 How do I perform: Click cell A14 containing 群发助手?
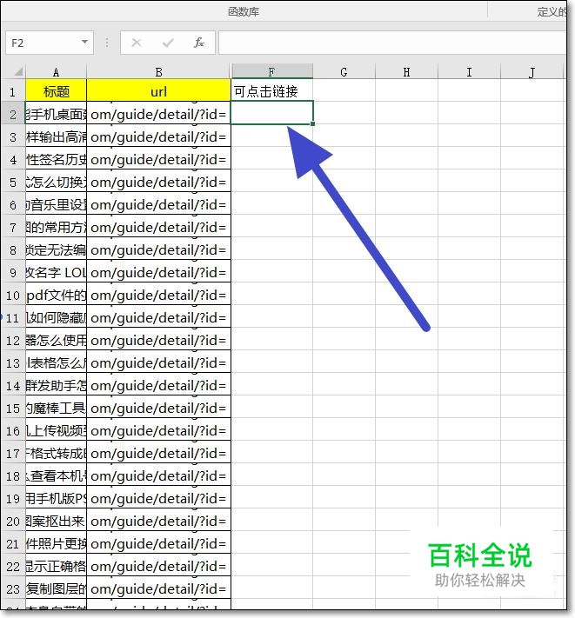click(56, 386)
